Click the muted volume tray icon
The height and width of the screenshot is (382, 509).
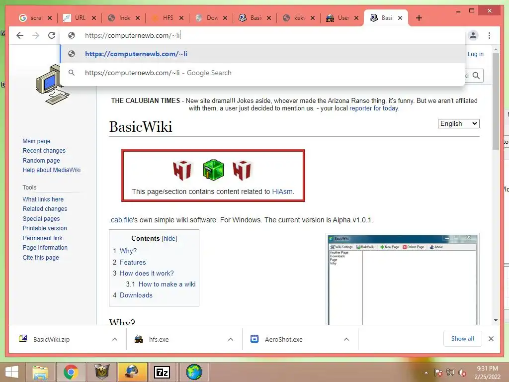tap(462, 373)
